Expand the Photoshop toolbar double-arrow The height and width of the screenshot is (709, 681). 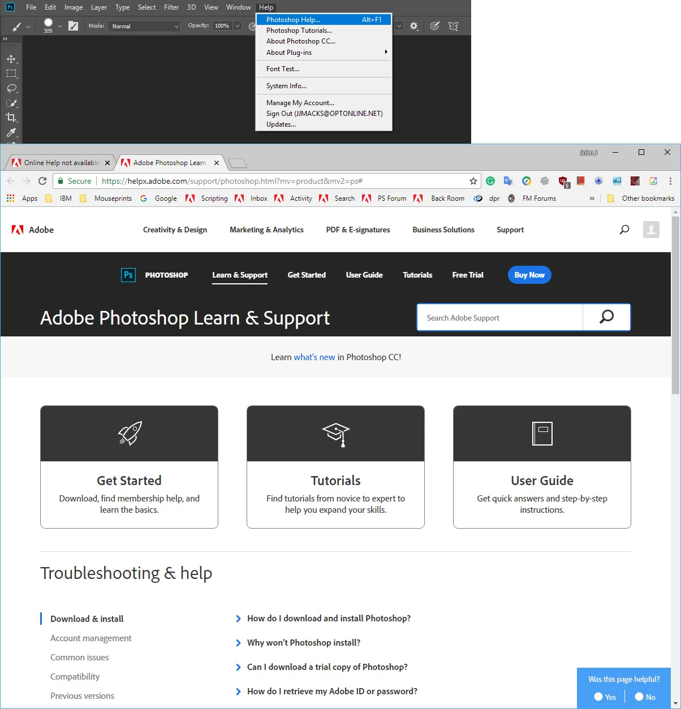point(6,39)
